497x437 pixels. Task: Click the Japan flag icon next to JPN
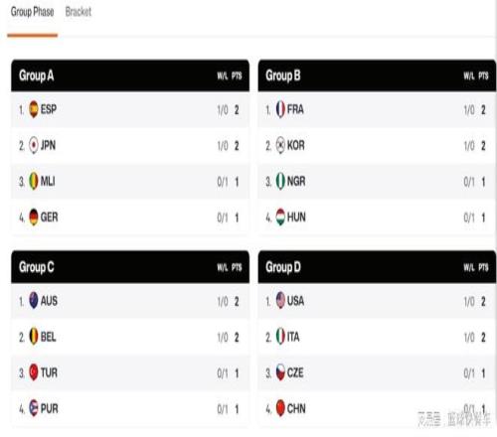34,145
